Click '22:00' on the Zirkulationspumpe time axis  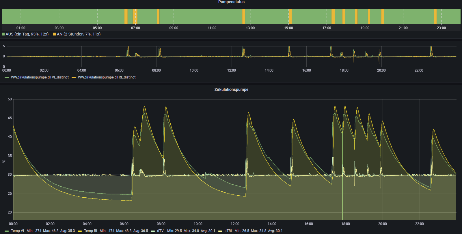click(x=419, y=224)
